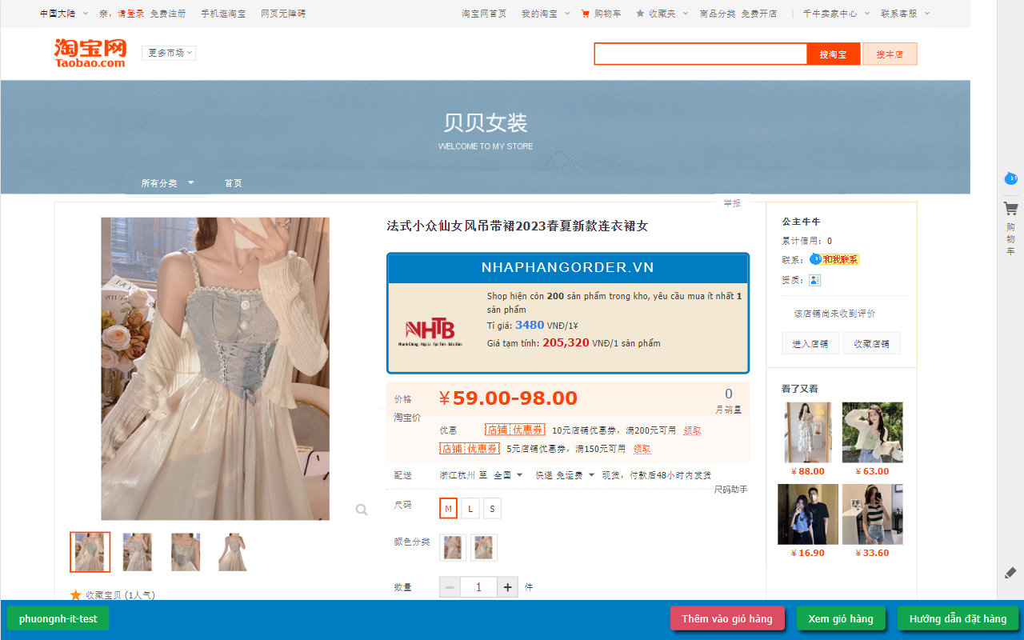This screenshot has width=1024, height=640.
Task: Click the Aliwangwang contact icon next to 联系
Action: 815,259
